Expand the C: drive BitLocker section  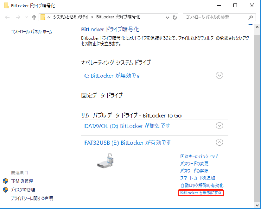click(x=220, y=76)
